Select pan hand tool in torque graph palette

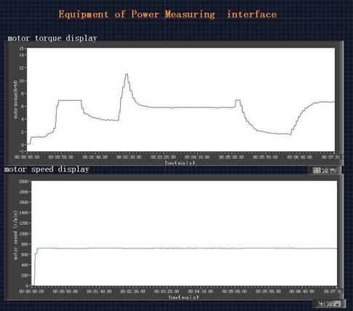pos(333,171)
